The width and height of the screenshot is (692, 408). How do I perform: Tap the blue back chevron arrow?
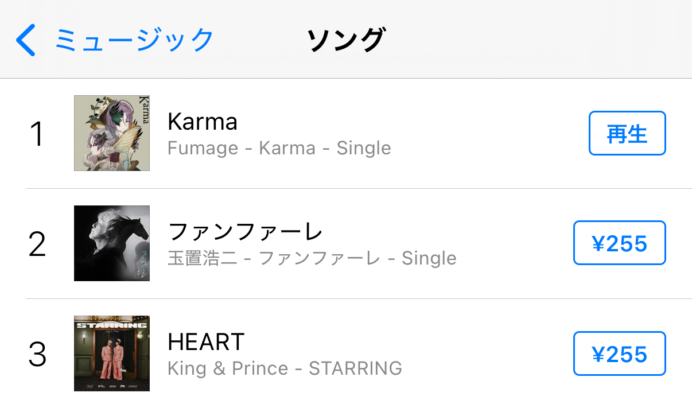point(26,40)
